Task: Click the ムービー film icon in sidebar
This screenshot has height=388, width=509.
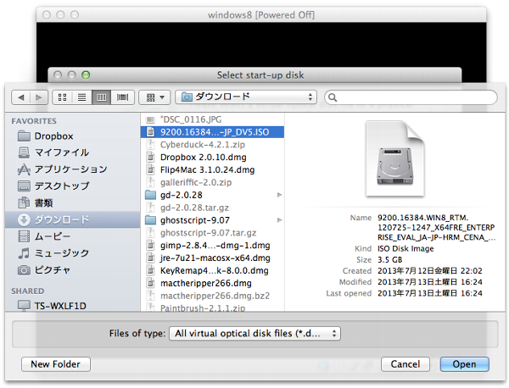Action: [x=24, y=236]
